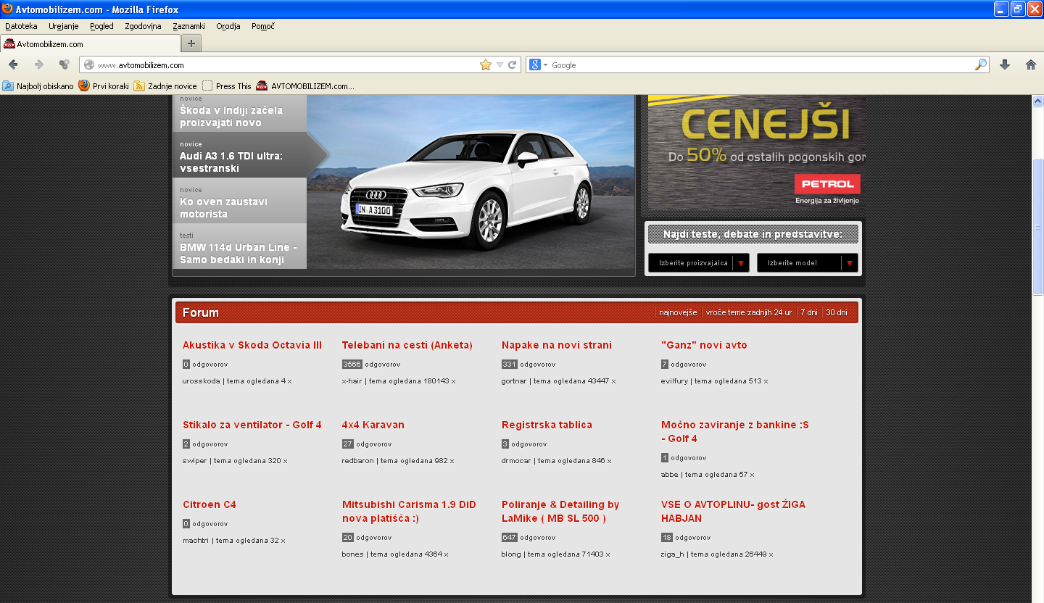Open Najbolj obiskano bookmark
Screen dimensions: 1044x603
click(38, 86)
